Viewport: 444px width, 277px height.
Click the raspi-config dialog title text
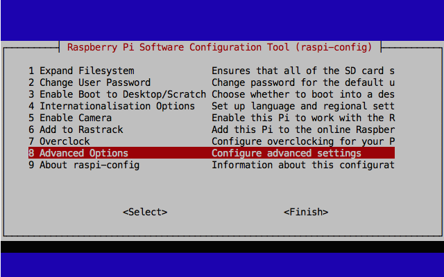pyautogui.click(x=220, y=47)
